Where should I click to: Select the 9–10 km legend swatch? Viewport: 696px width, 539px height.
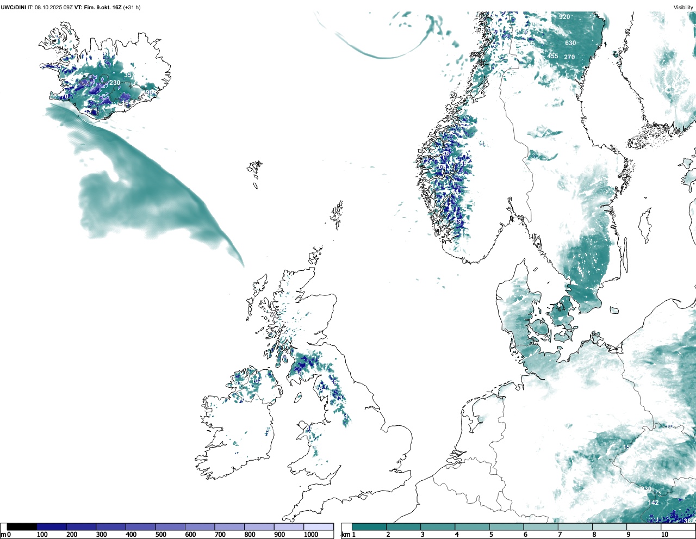pyautogui.click(x=643, y=526)
